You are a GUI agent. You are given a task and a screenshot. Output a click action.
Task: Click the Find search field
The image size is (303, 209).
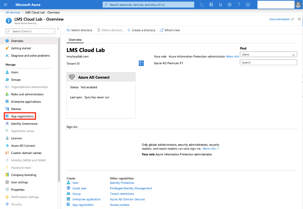pos(268,63)
